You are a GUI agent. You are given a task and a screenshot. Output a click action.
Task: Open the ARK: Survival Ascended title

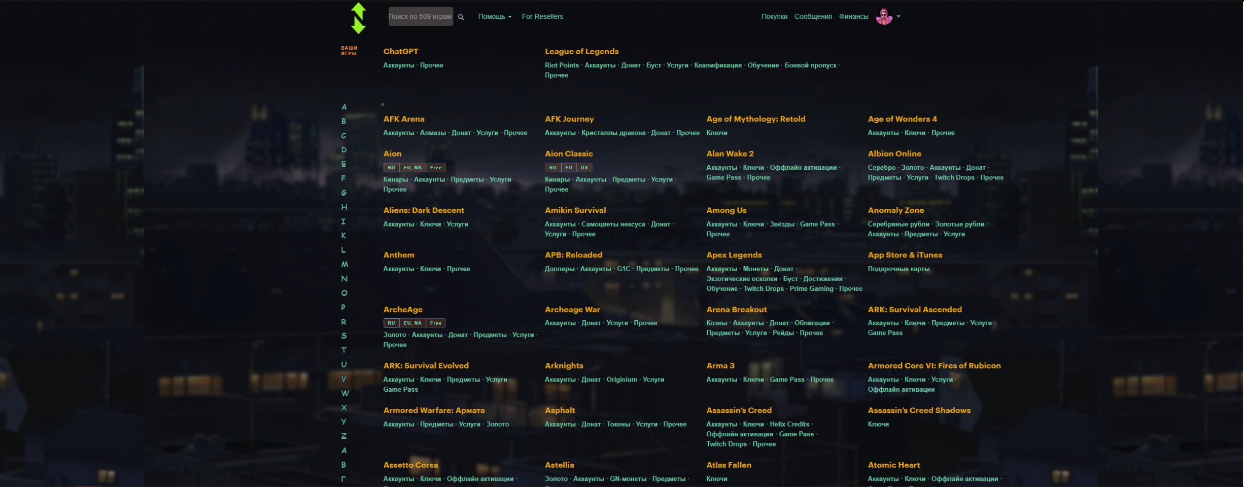click(915, 309)
